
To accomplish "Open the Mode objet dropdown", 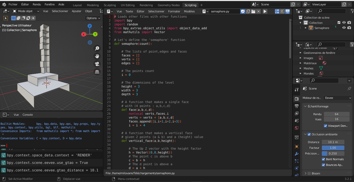I will [x=26, y=11].
